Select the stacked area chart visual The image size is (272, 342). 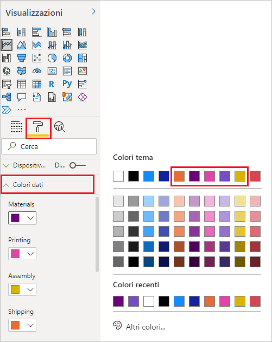[x=37, y=45]
